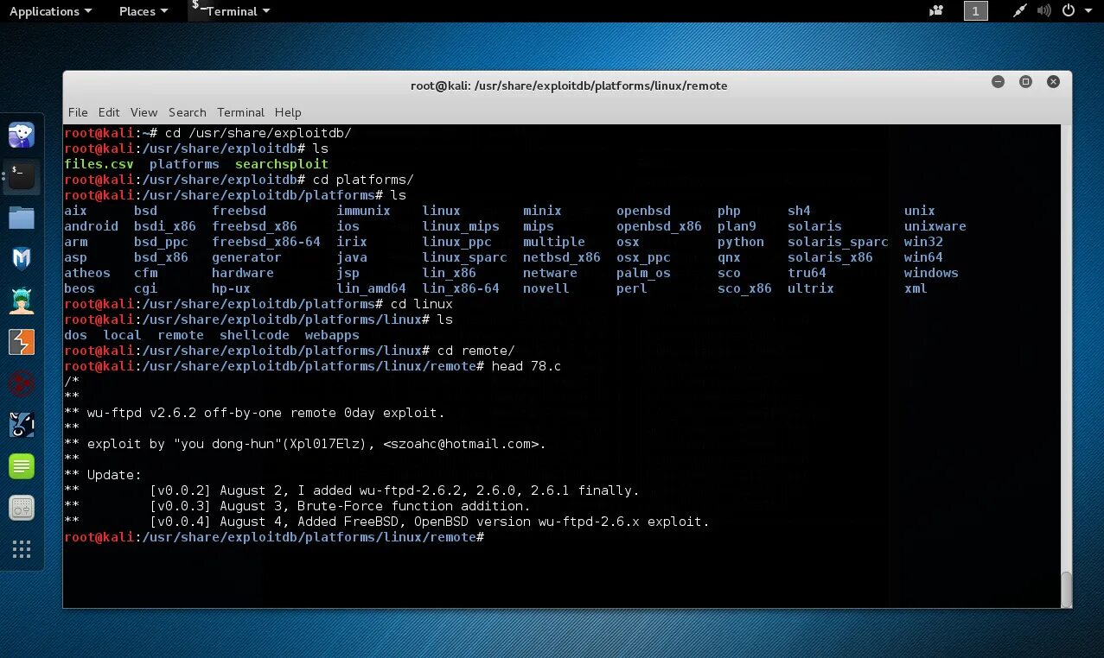This screenshot has width=1104, height=658.
Task: Click the plan9 directory name
Action: (x=737, y=226)
